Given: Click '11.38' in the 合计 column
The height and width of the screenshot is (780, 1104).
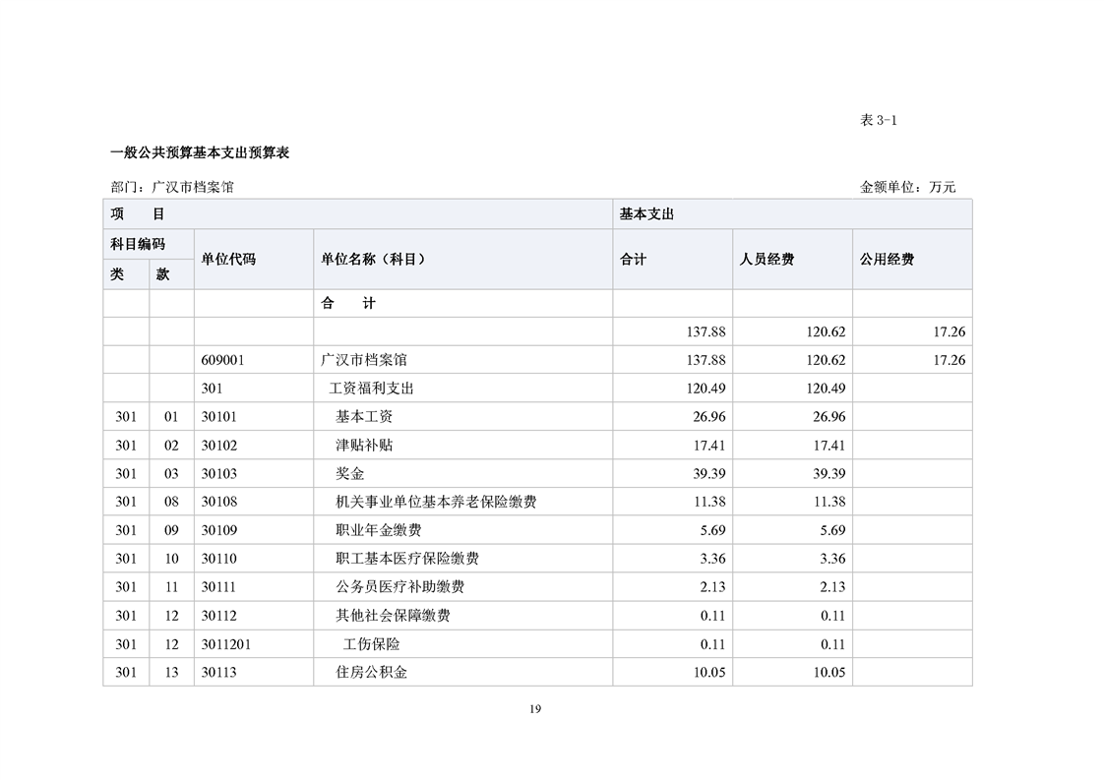Looking at the screenshot, I should pyautogui.click(x=709, y=502).
